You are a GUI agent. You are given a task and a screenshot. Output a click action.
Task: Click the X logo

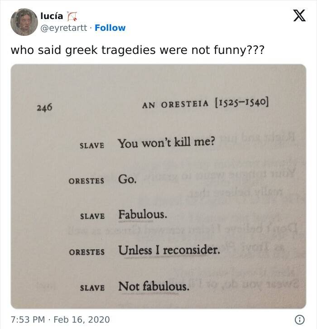coord(300,16)
